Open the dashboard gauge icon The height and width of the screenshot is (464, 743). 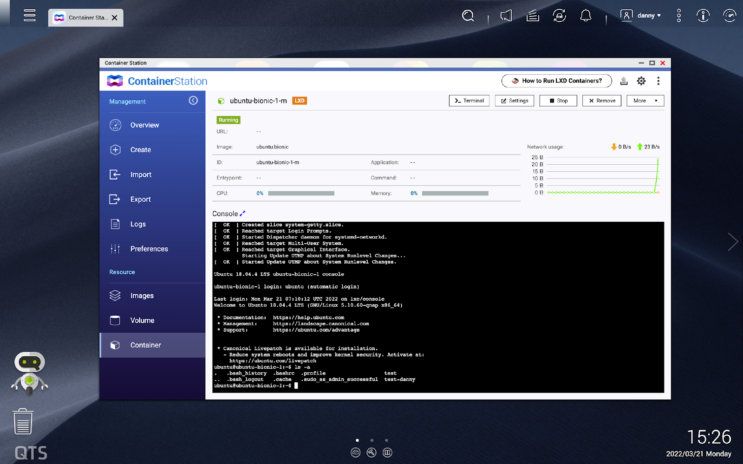[730, 16]
